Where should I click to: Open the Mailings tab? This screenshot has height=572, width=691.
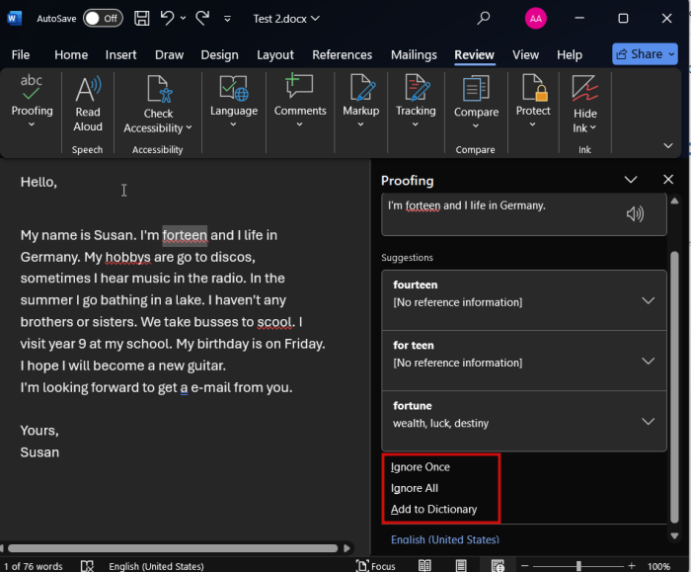pyautogui.click(x=414, y=54)
